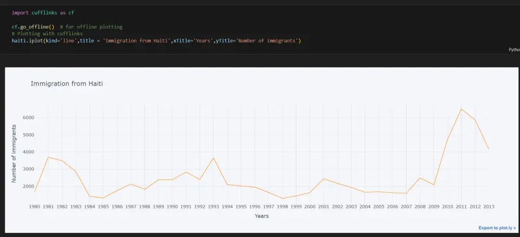Click the 2008 x-axis tick label
Viewport: 520px width, 237px height.
[420, 206]
